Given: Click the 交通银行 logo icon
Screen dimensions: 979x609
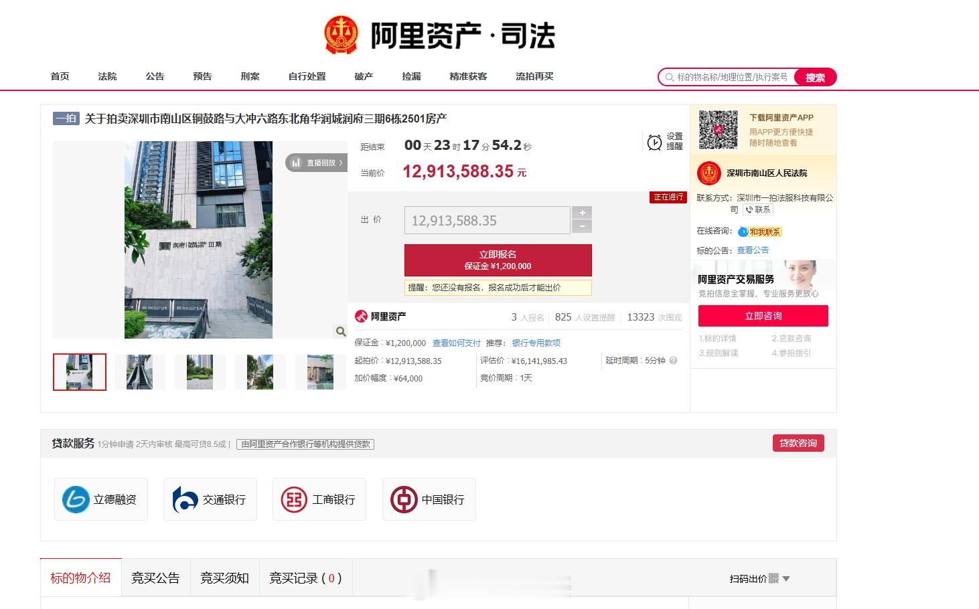Looking at the screenshot, I should [x=185, y=499].
